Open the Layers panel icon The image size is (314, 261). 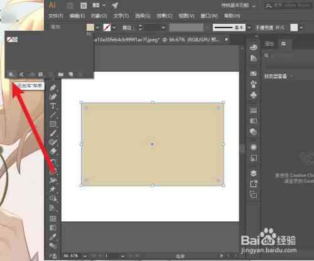254,173
